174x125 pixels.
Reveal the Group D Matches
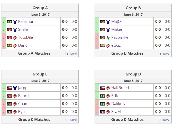(164, 119)
